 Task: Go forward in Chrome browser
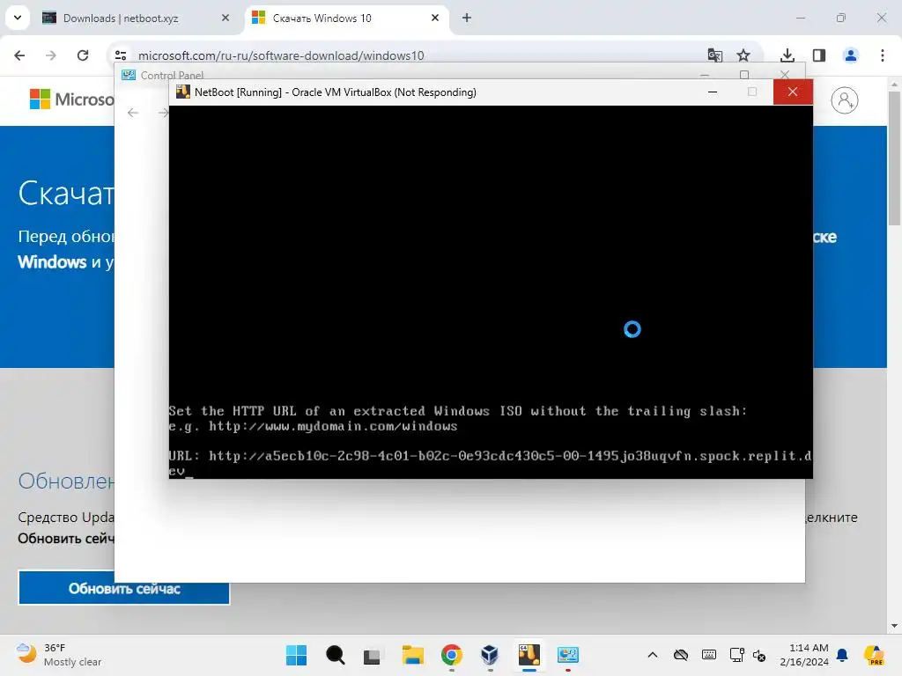coord(50,55)
